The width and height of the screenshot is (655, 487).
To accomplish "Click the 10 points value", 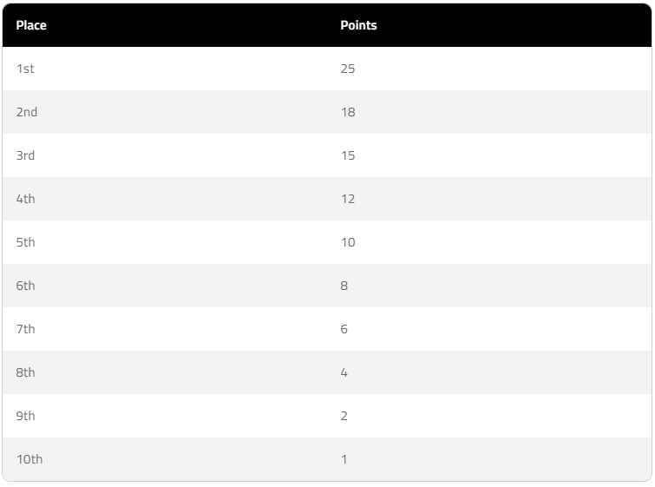I will click(348, 242).
